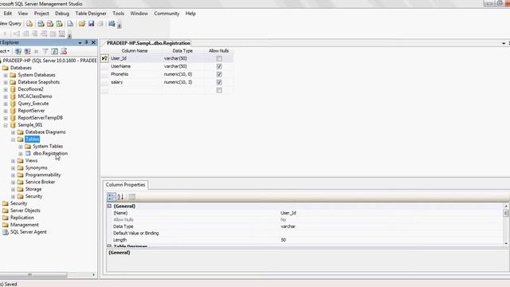Toggle Allow Nulls checkbox for salary
This screenshot has height=287, width=510.
point(219,82)
